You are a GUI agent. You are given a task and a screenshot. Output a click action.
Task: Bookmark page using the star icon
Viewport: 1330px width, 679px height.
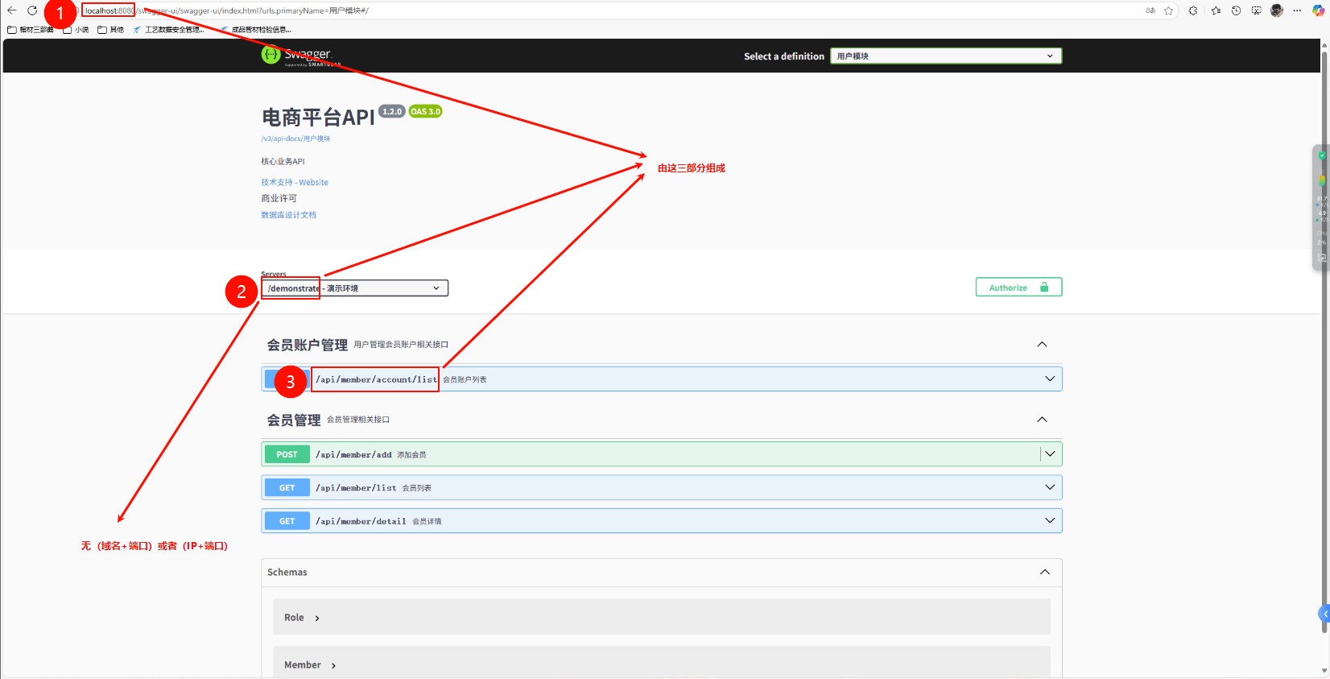(1169, 10)
